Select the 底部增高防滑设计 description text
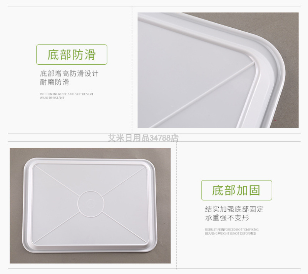308x274 pixels. click(x=69, y=74)
